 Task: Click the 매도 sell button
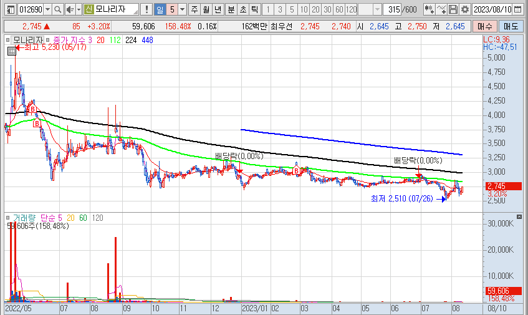(x=511, y=26)
